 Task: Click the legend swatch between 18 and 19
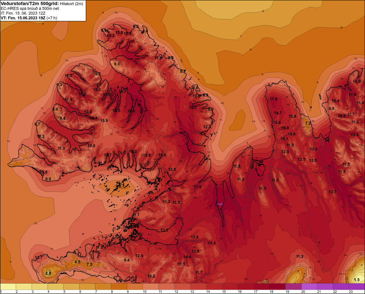[x=277, y=287]
